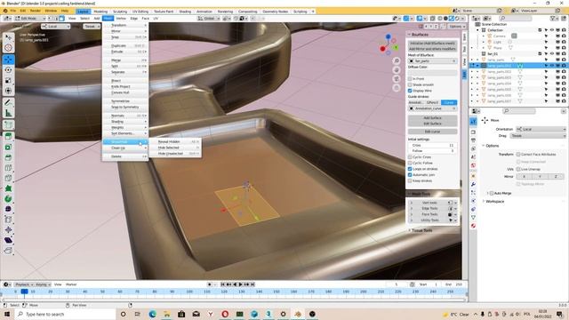Uncheck Automatic join
The width and height of the screenshot is (569, 320).
(x=410, y=175)
